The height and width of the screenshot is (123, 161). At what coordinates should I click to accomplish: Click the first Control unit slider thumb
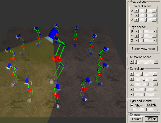pos(142,74)
